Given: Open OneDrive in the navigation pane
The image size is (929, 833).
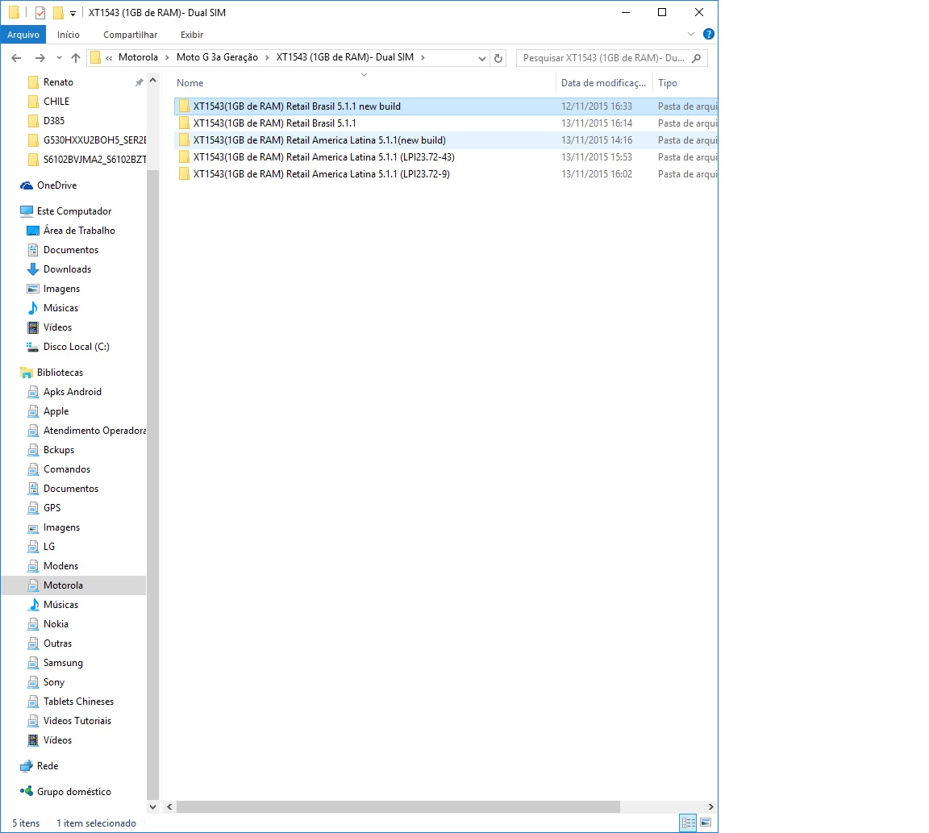Looking at the screenshot, I should pos(57,185).
